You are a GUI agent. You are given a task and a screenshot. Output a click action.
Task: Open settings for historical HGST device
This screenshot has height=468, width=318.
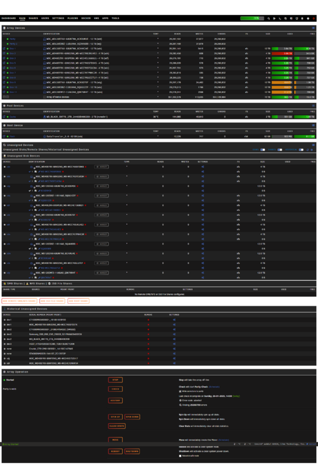tap(174, 344)
